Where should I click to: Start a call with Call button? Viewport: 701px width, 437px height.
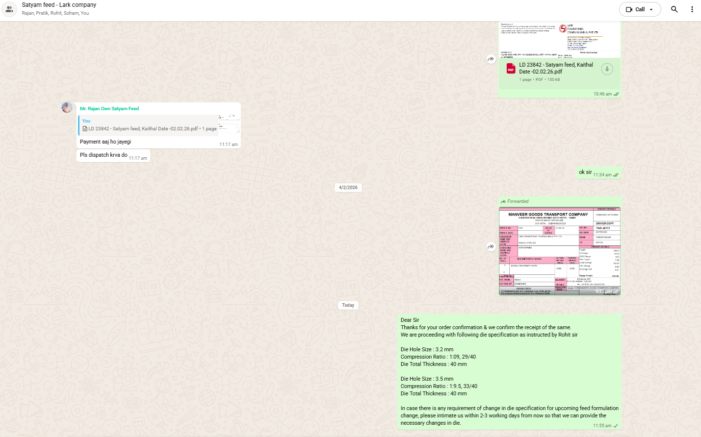coord(635,9)
